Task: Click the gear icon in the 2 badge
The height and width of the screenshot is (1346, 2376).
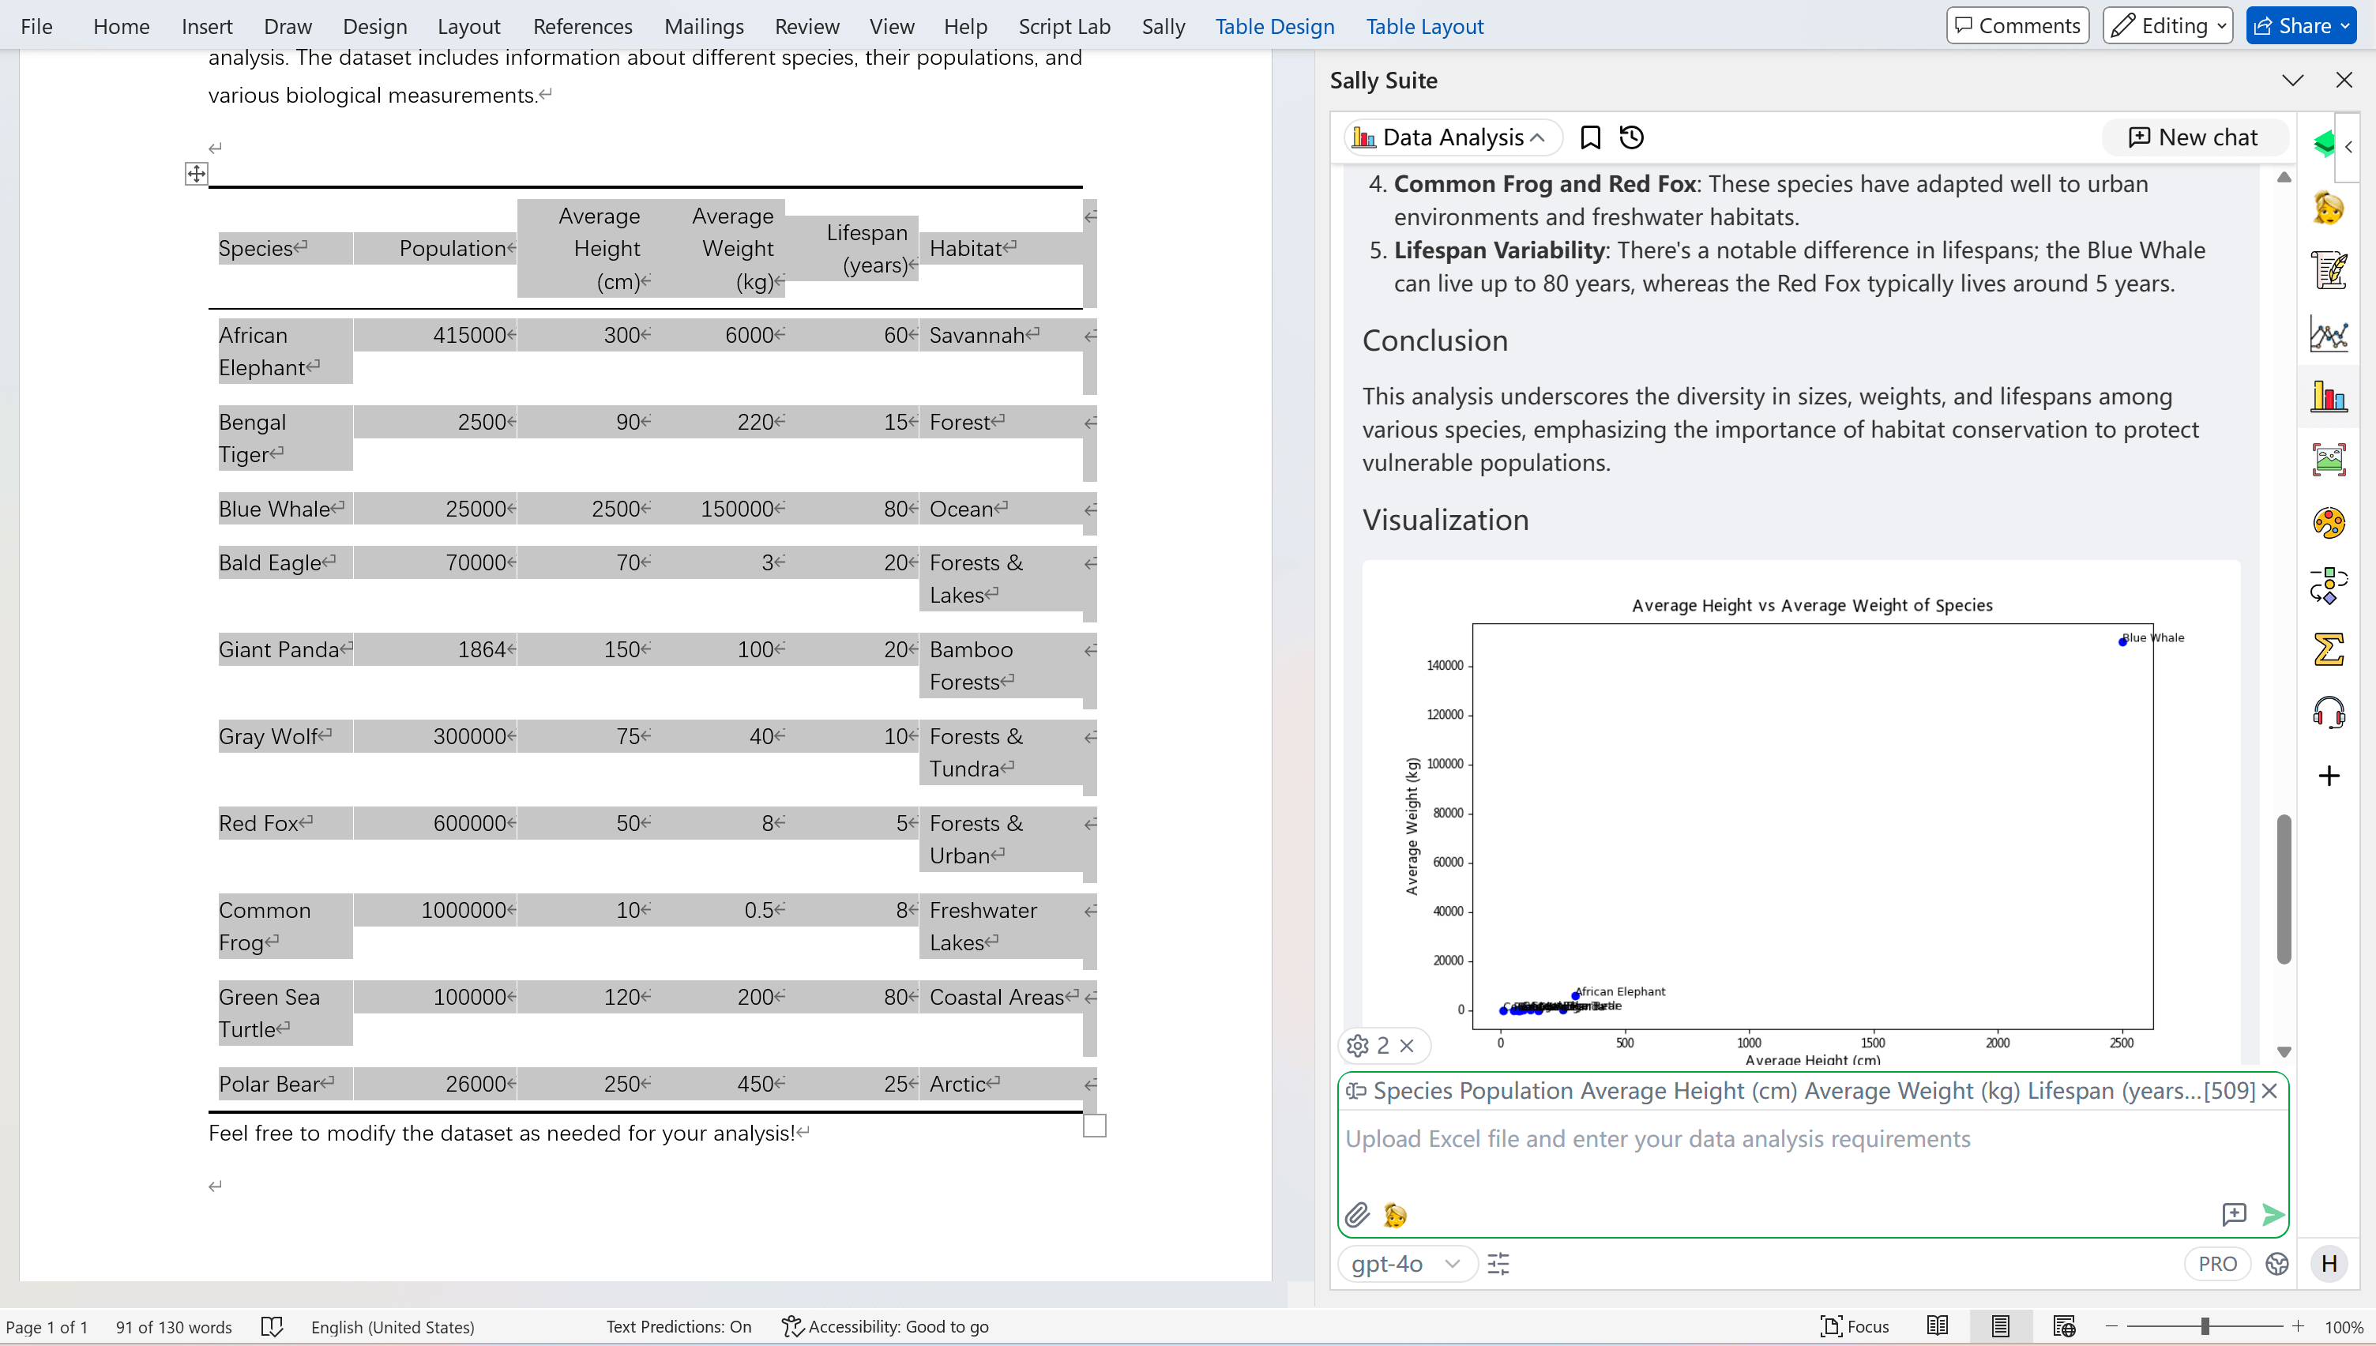Action: (x=1357, y=1046)
